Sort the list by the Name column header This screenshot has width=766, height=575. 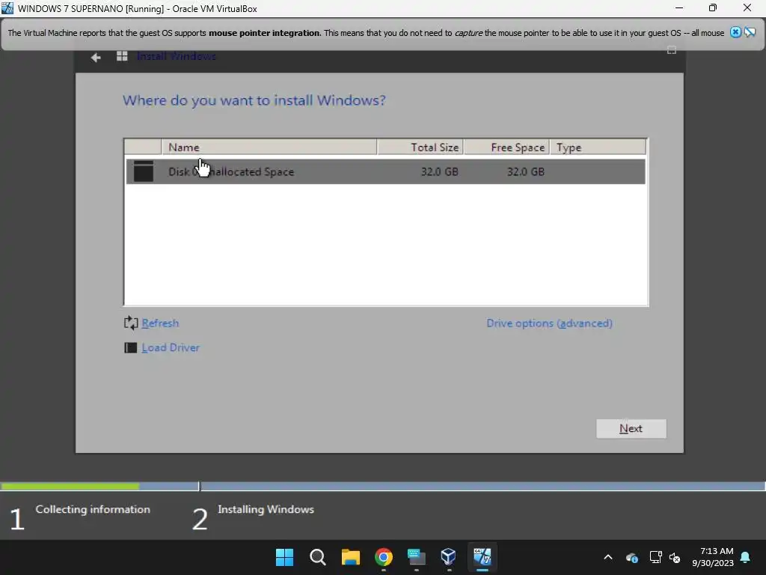pyautogui.click(x=269, y=147)
